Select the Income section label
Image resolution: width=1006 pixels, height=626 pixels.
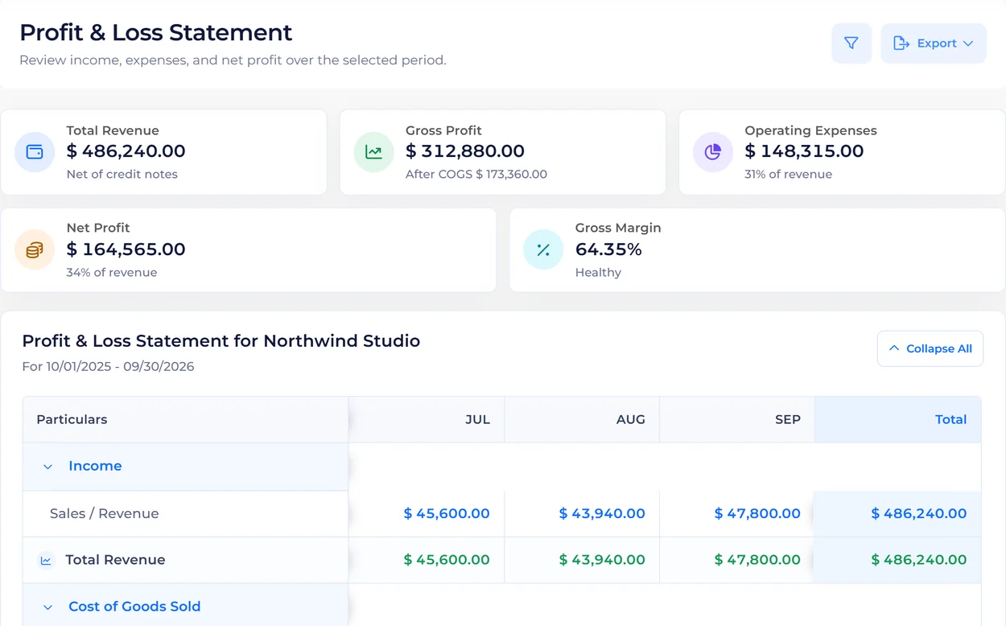[95, 466]
